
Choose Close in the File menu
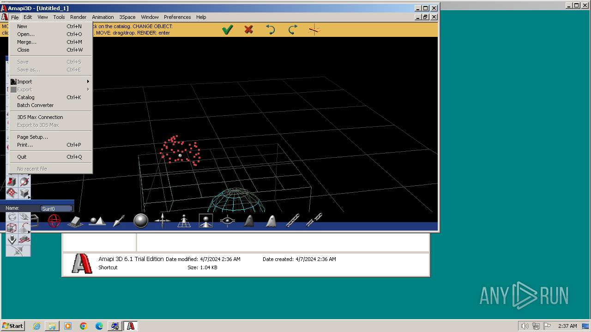[51, 50]
